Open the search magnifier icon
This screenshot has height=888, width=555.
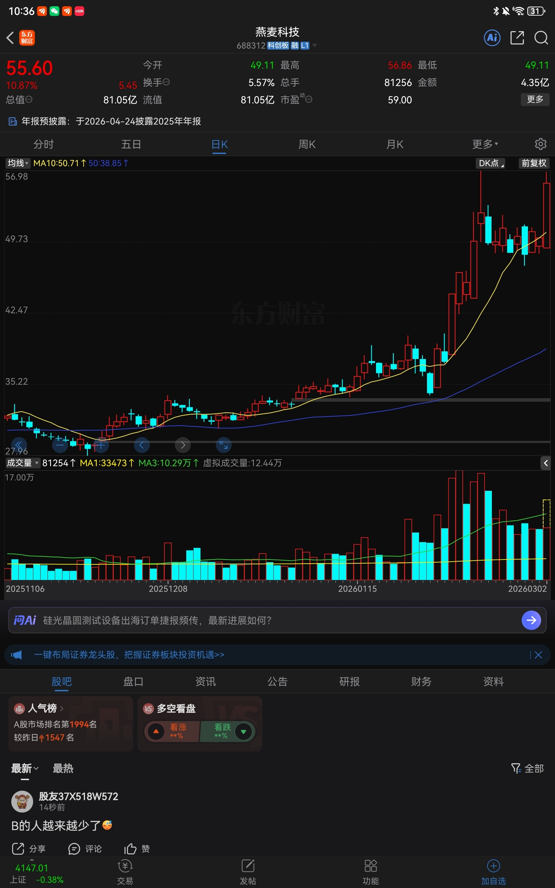click(x=541, y=38)
